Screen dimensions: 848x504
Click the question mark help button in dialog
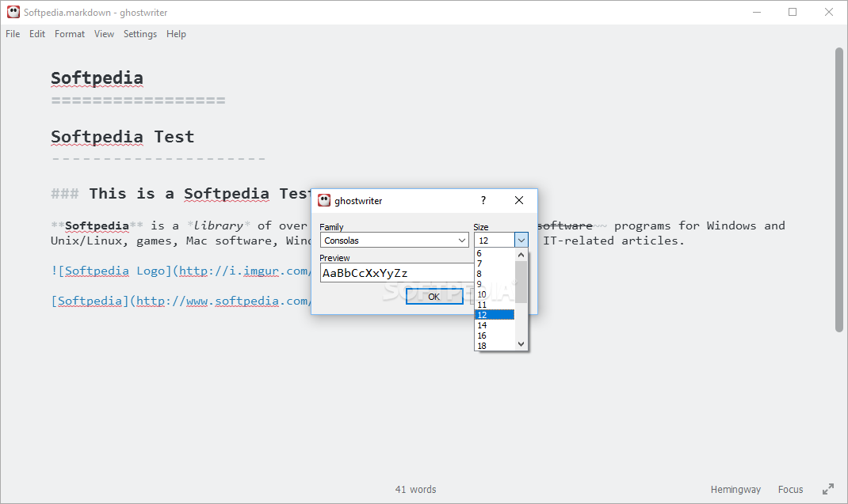pos(483,200)
